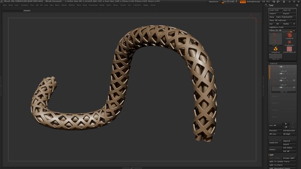301x169 pixels.
Task: Click the tool selection slider under Lightbox
Action: (281, 31)
